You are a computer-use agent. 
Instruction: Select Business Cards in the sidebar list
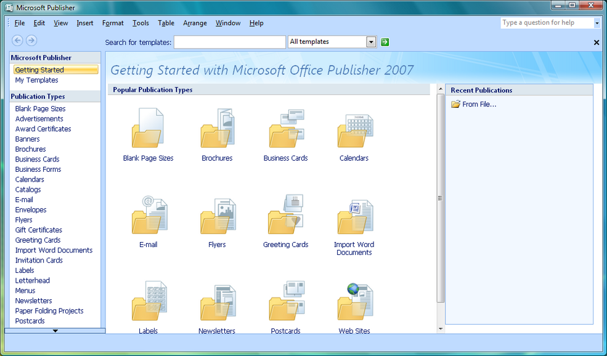click(x=37, y=159)
